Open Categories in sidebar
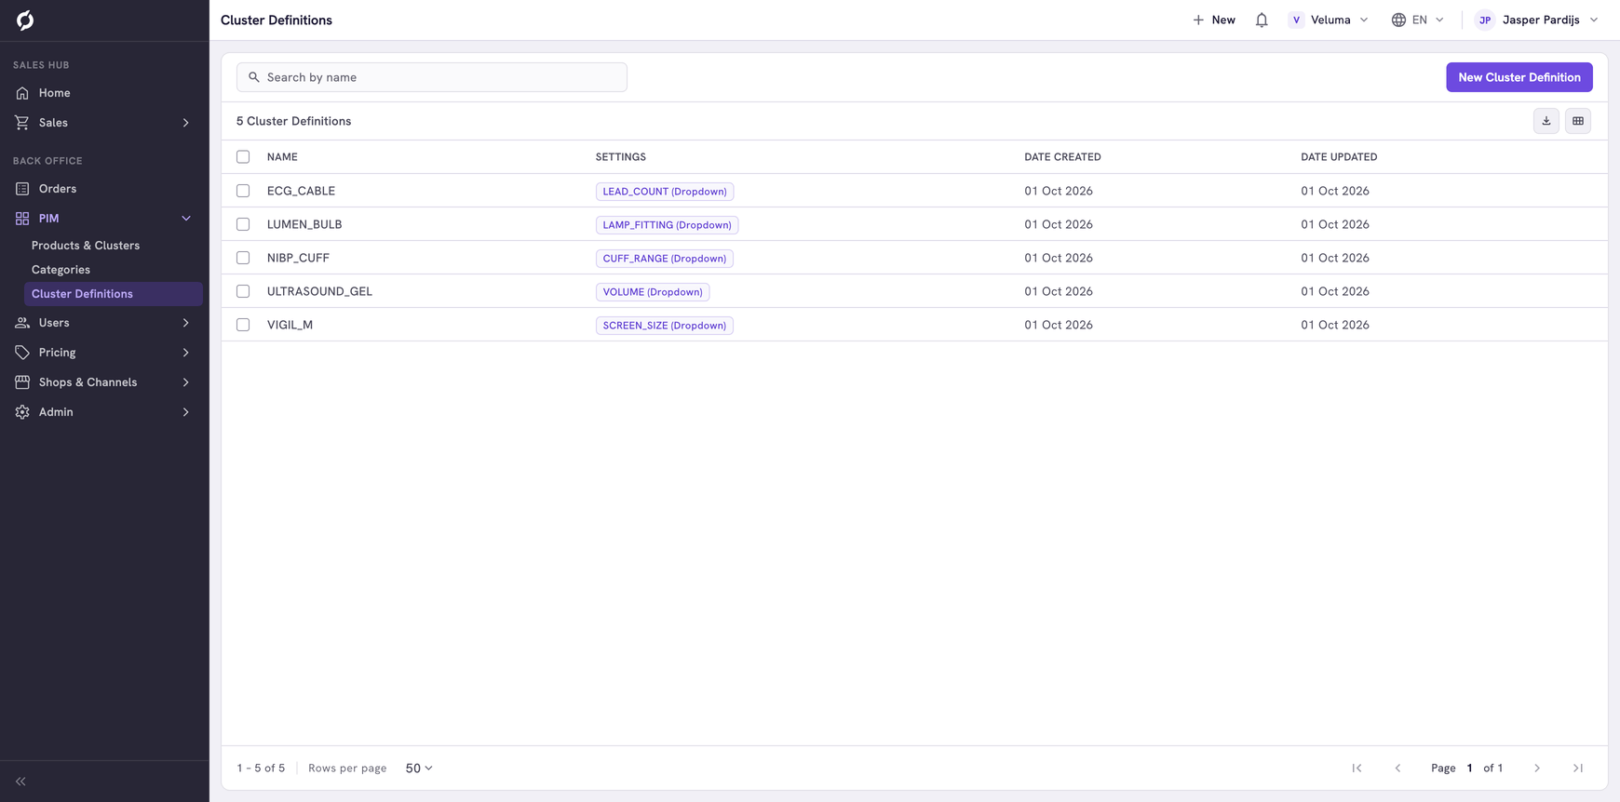 click(x=61, y=270)
